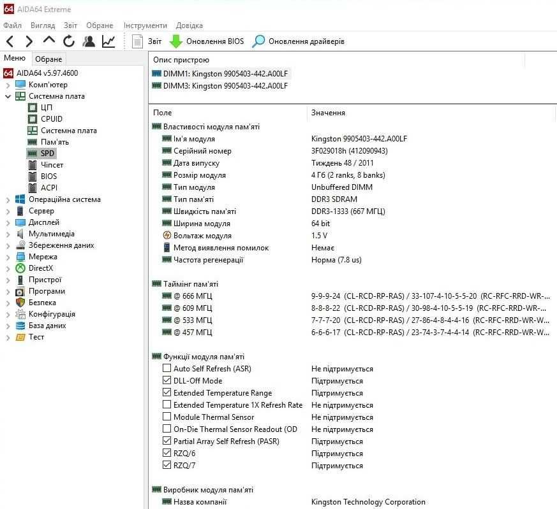Expand the Конфігурація tree node
The width and height of the screenshot is (557, 509).
[8, 315]
